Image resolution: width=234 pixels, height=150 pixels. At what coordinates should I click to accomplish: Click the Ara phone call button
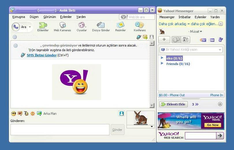(x=20, y=27)
